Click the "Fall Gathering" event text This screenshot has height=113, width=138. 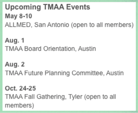coord(45,97)
